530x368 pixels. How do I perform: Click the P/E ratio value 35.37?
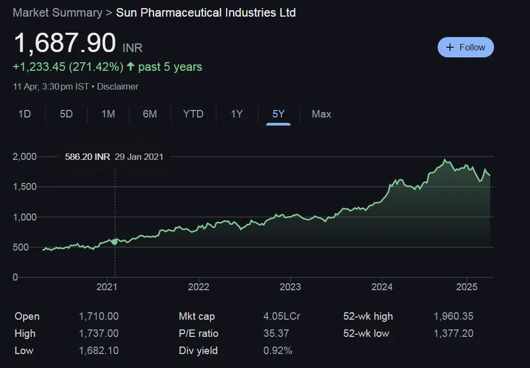click(x=276, y=334)
